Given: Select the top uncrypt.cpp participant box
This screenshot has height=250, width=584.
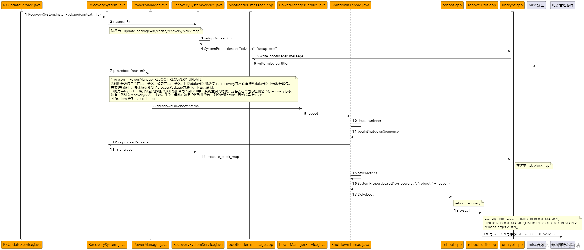Looking at the screenshot, I should (512, 5).
